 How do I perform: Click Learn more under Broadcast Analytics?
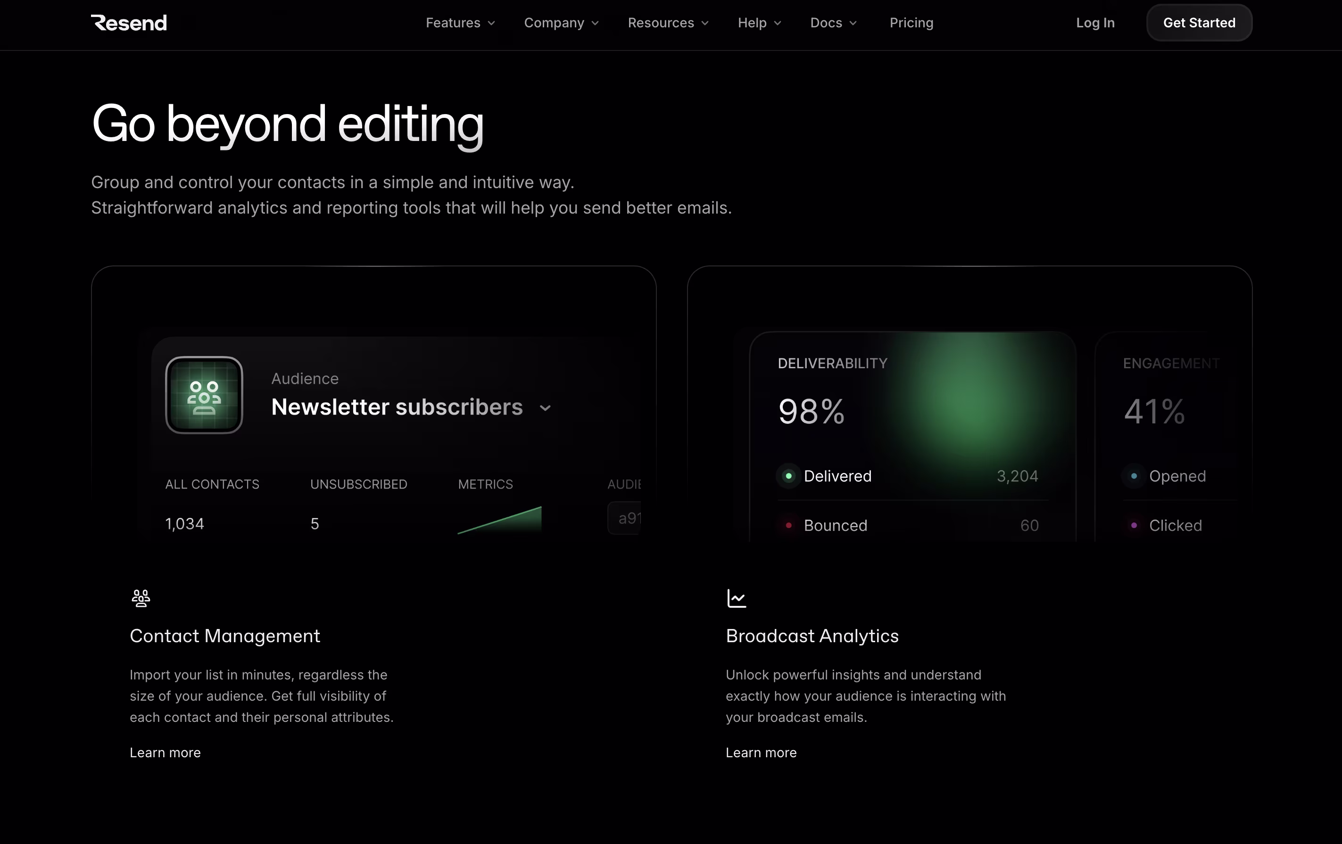point(761,753)
